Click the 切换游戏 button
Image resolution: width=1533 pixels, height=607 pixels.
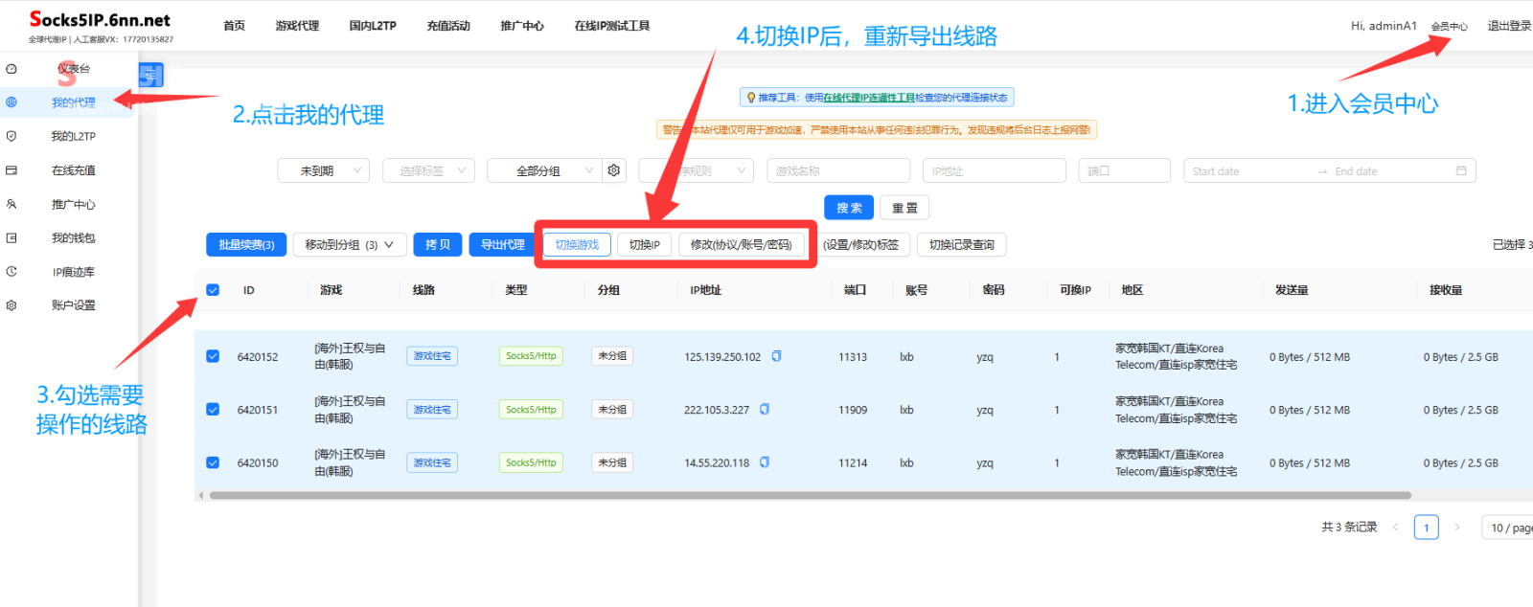(577, 245)
